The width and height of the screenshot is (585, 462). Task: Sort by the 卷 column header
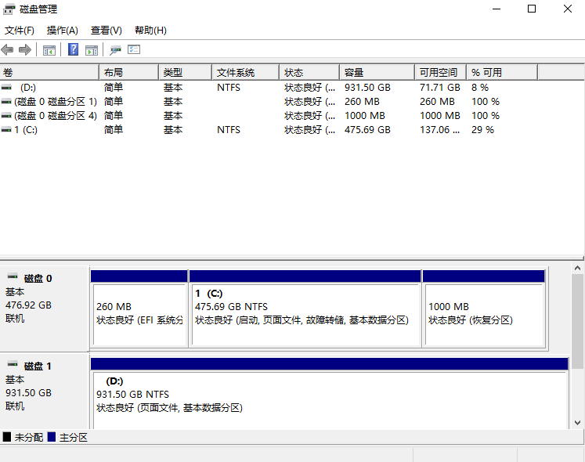coord(49,72)
